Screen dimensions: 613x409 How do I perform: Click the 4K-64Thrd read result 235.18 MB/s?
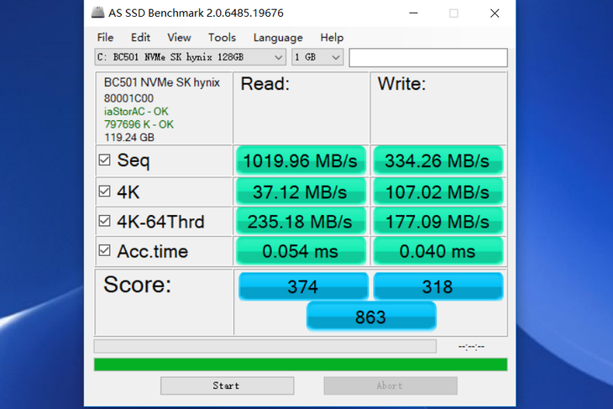click(x=301, y=222)
